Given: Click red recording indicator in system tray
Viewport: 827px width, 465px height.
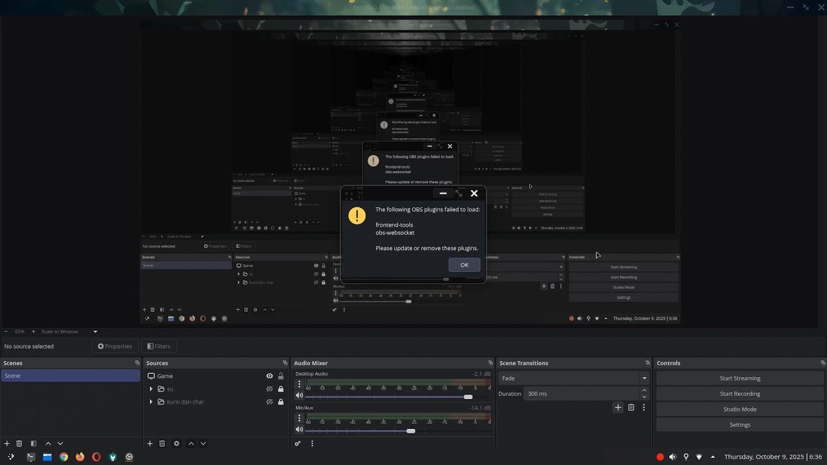Looking at the screenshot, I should pyautogui.click(x=660, y=457).
